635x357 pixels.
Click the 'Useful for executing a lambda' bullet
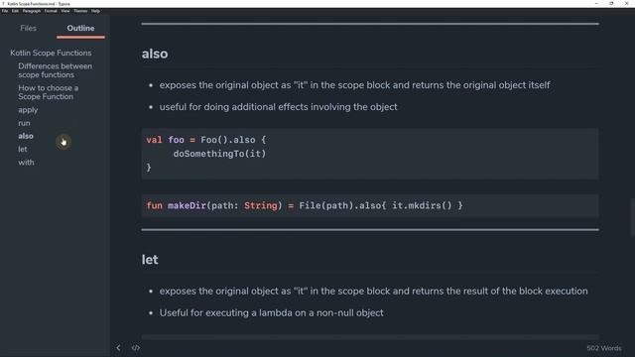tap(271, 313)
